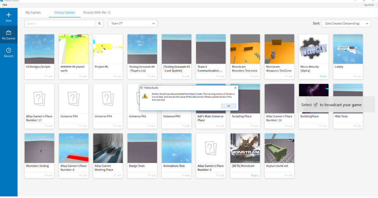This screenshot has height=198, width=378.
Task: Open Animations Test game thumbnail
Action: point(176,148)
